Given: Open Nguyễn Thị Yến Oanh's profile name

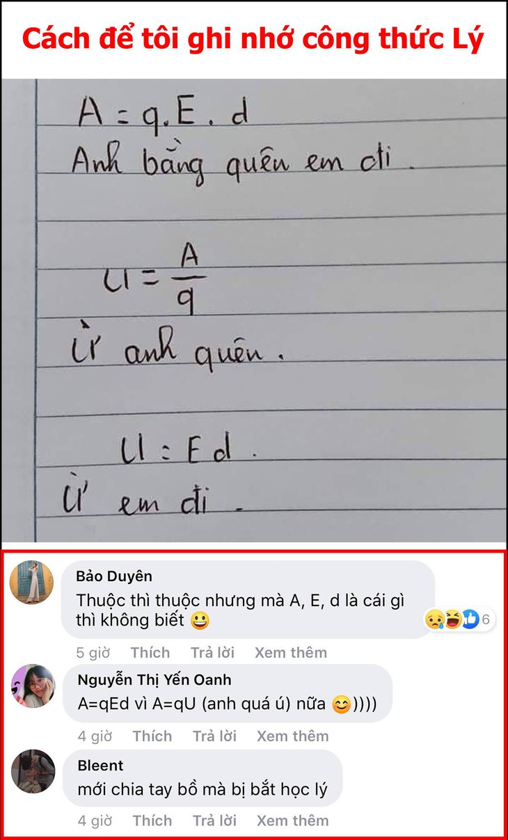Looking at the screenshot, I should coord(154,680).
